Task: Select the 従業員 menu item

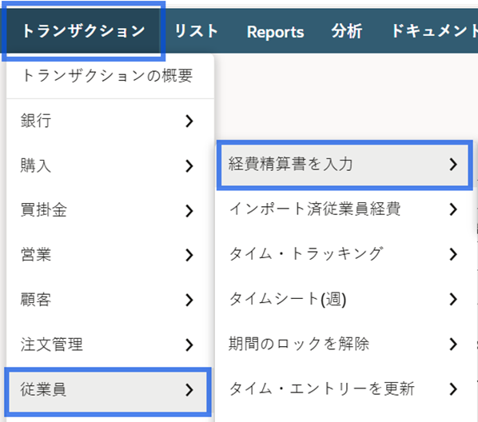Action: click(x=108, y=390)
